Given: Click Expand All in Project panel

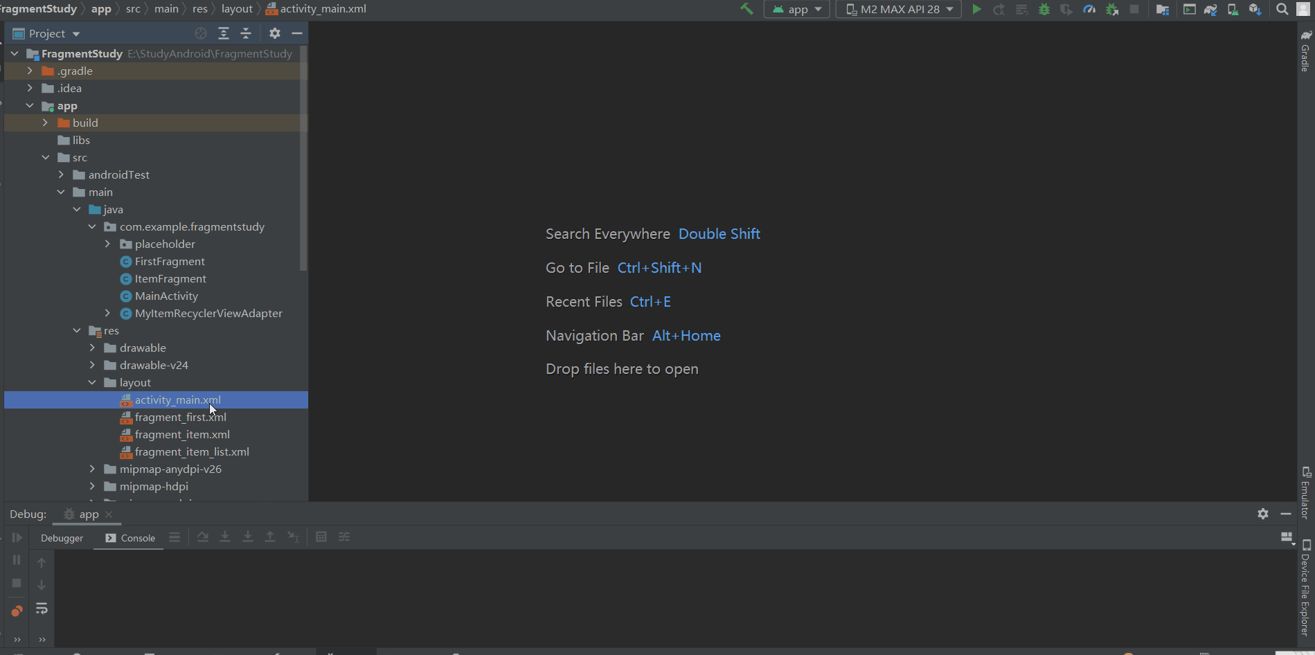Looking at the screenshot, I should (x=224, y=33).
